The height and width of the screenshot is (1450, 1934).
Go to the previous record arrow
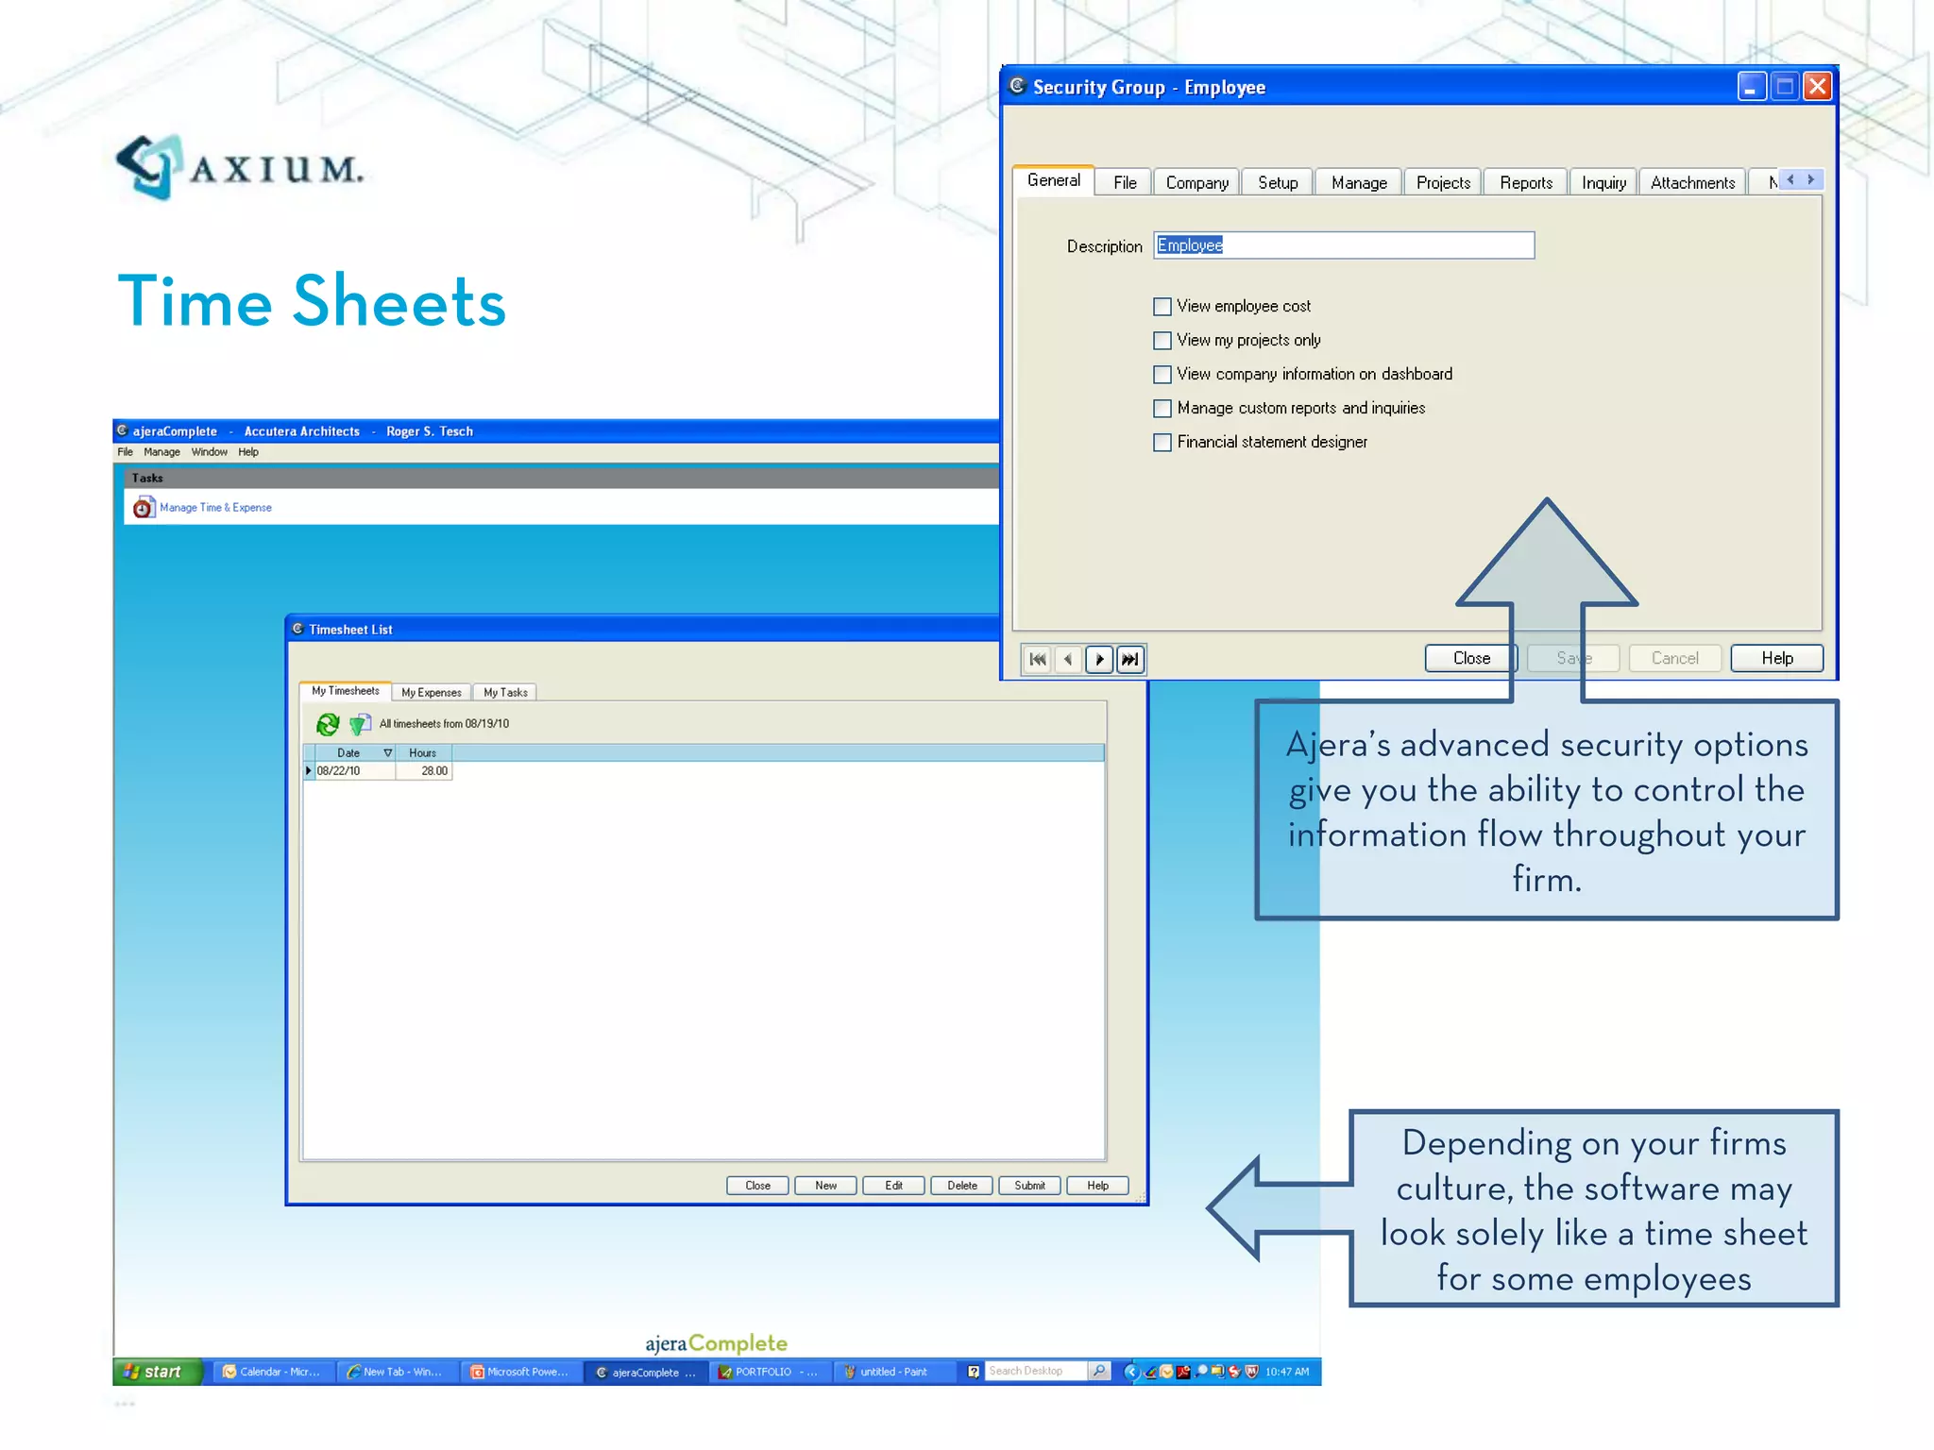click(1068, 659)
